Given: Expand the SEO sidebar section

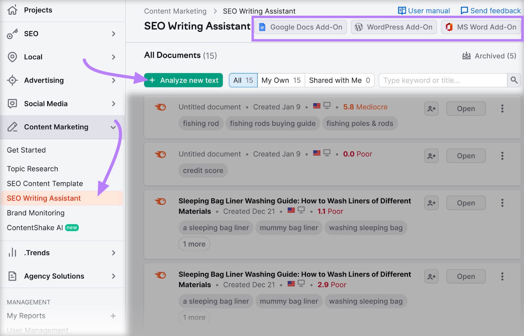Looking at the screenshot, I should coord(114,33).
